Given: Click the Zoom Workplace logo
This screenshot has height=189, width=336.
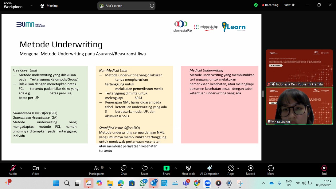Looking at the screenshot, I should (13, 6).
